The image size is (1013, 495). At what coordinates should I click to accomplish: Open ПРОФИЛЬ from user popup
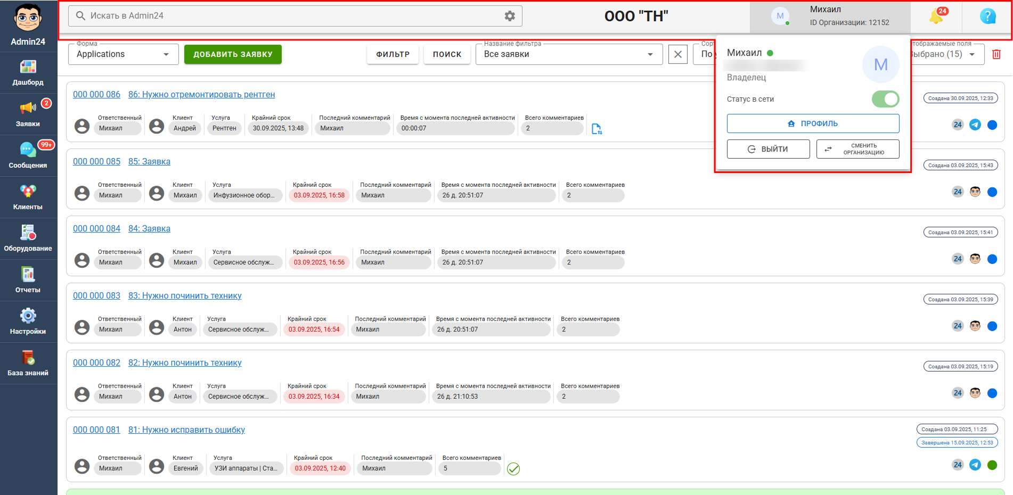813,123
